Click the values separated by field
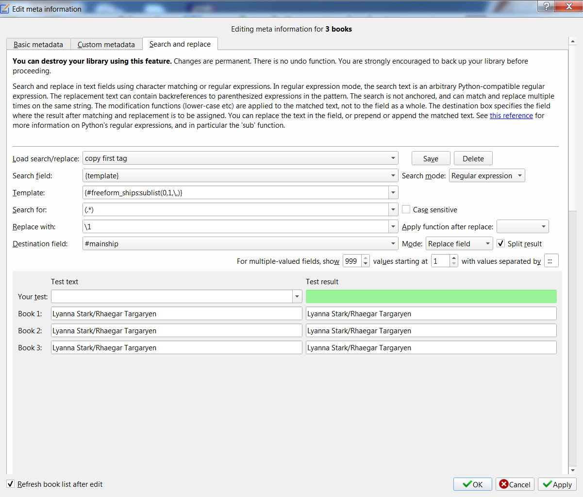The width and height of the screenshot is (583, 497). tap(551, 261)
